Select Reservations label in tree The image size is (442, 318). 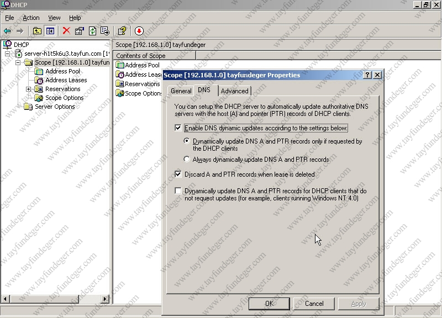(x=63, y=89)
